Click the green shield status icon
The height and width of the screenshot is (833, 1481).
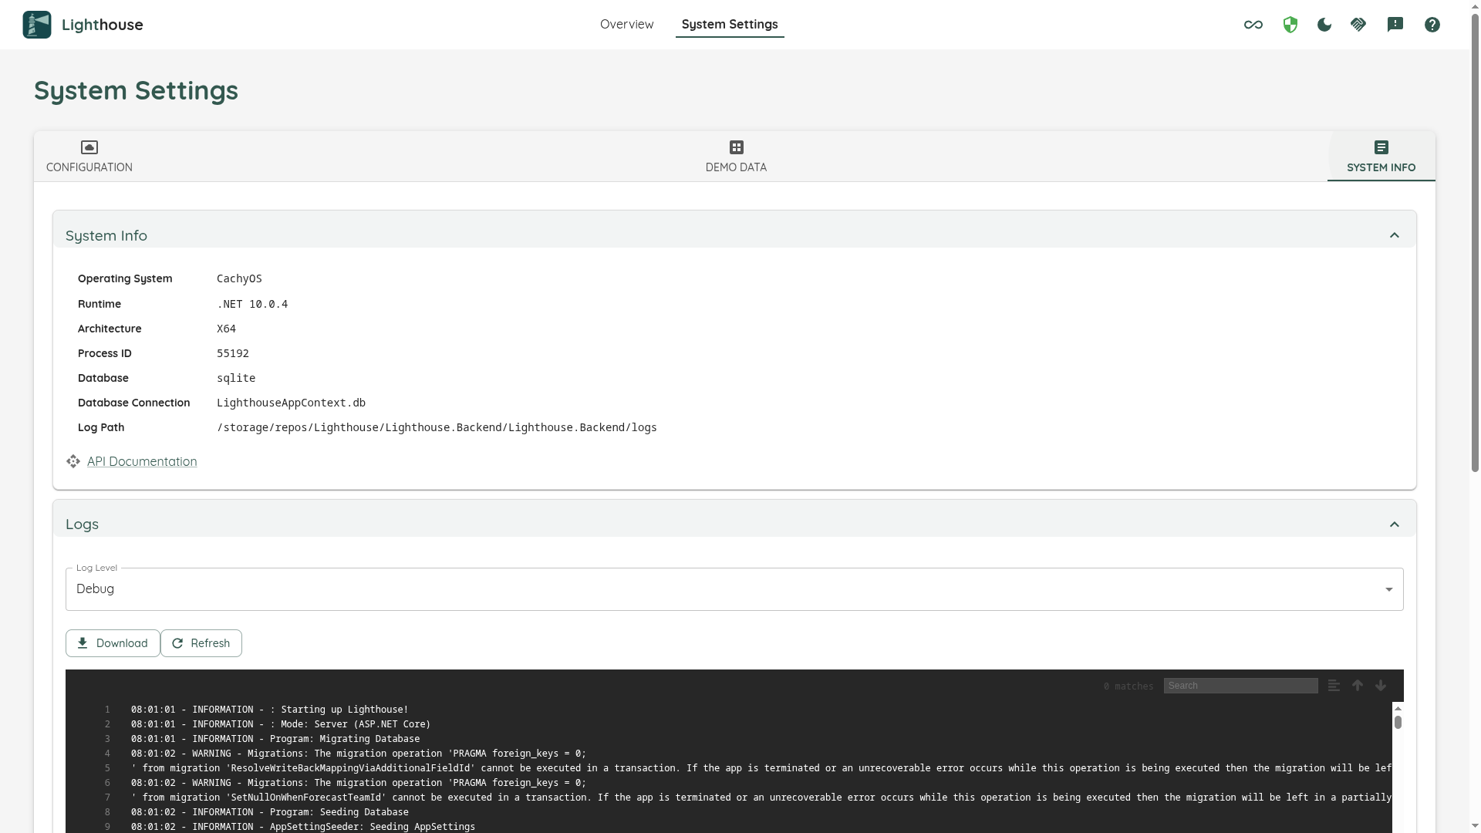[x=1290, y=25]
